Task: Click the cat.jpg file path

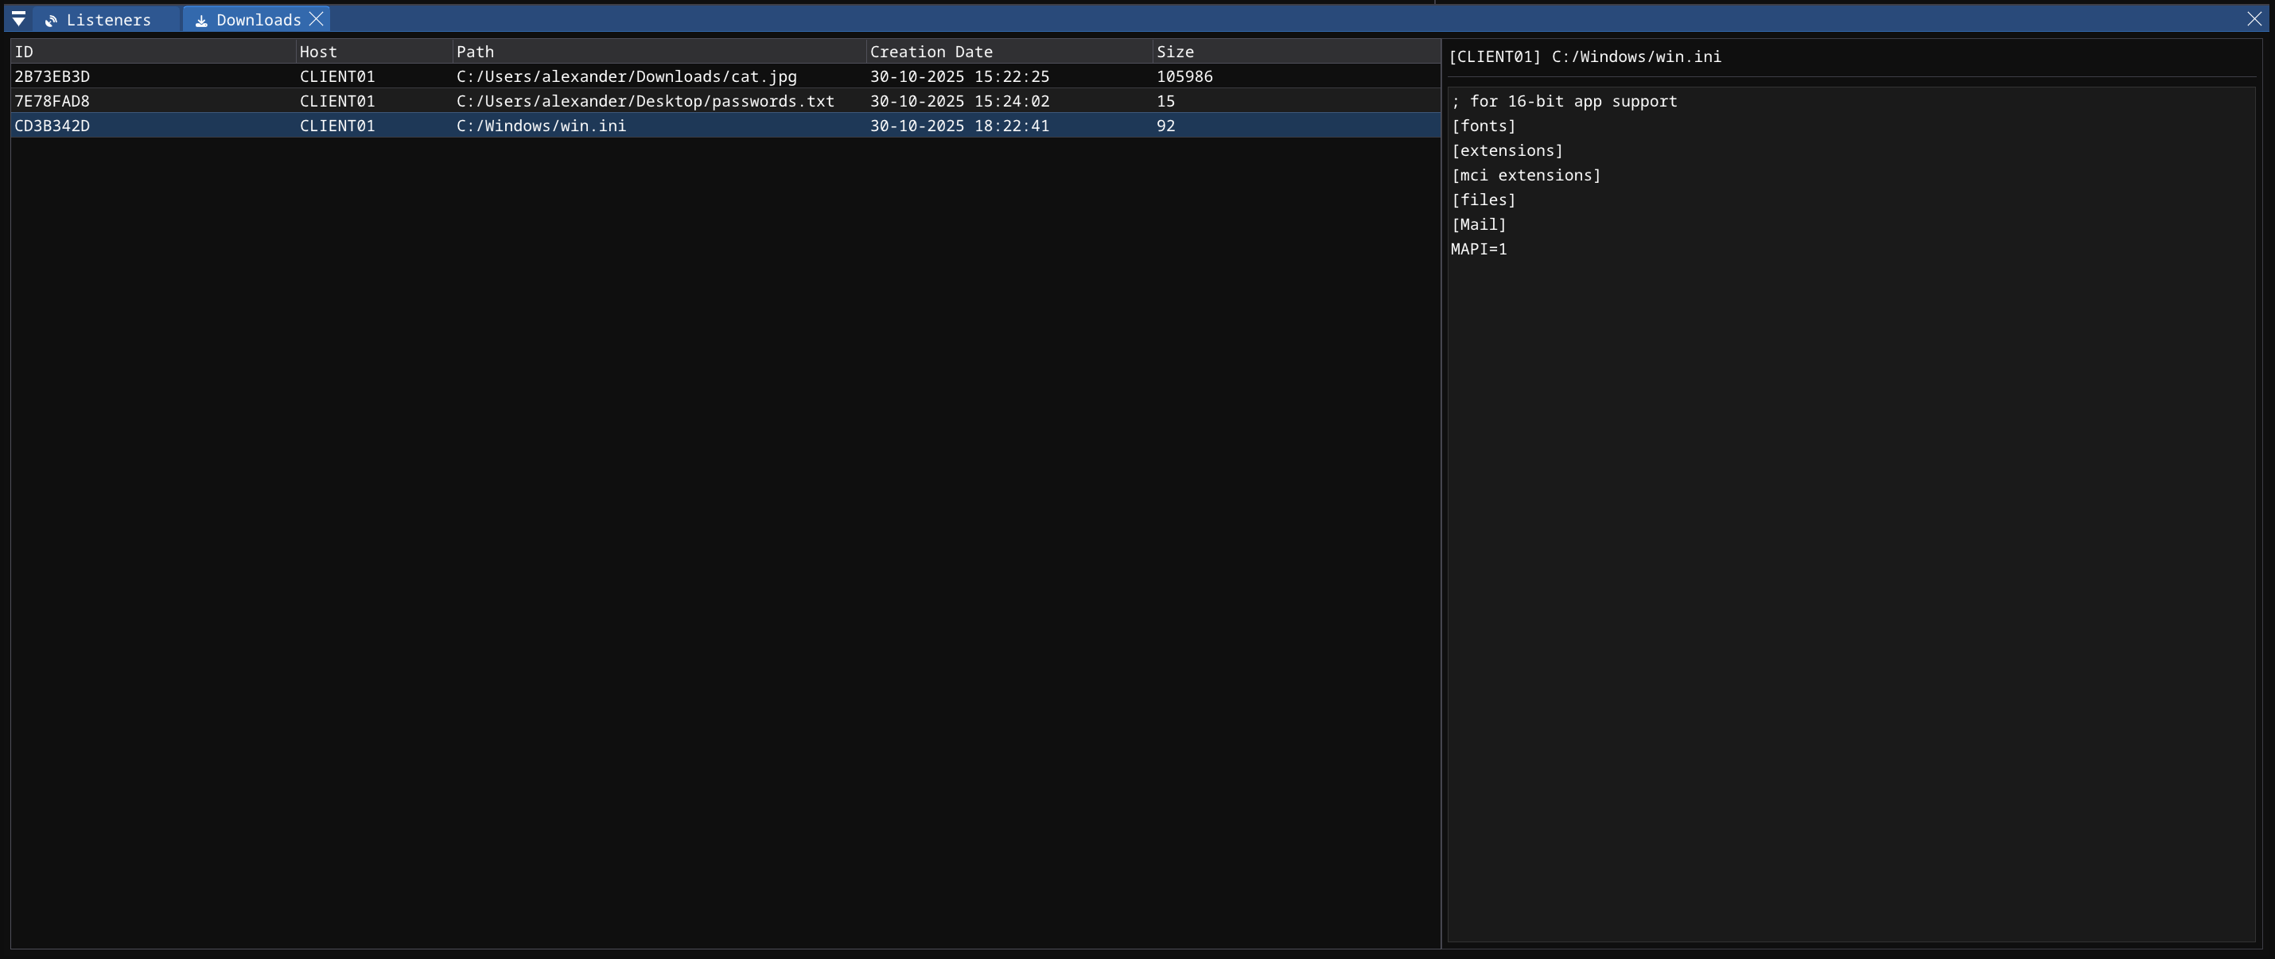Action: click(626, 76)
